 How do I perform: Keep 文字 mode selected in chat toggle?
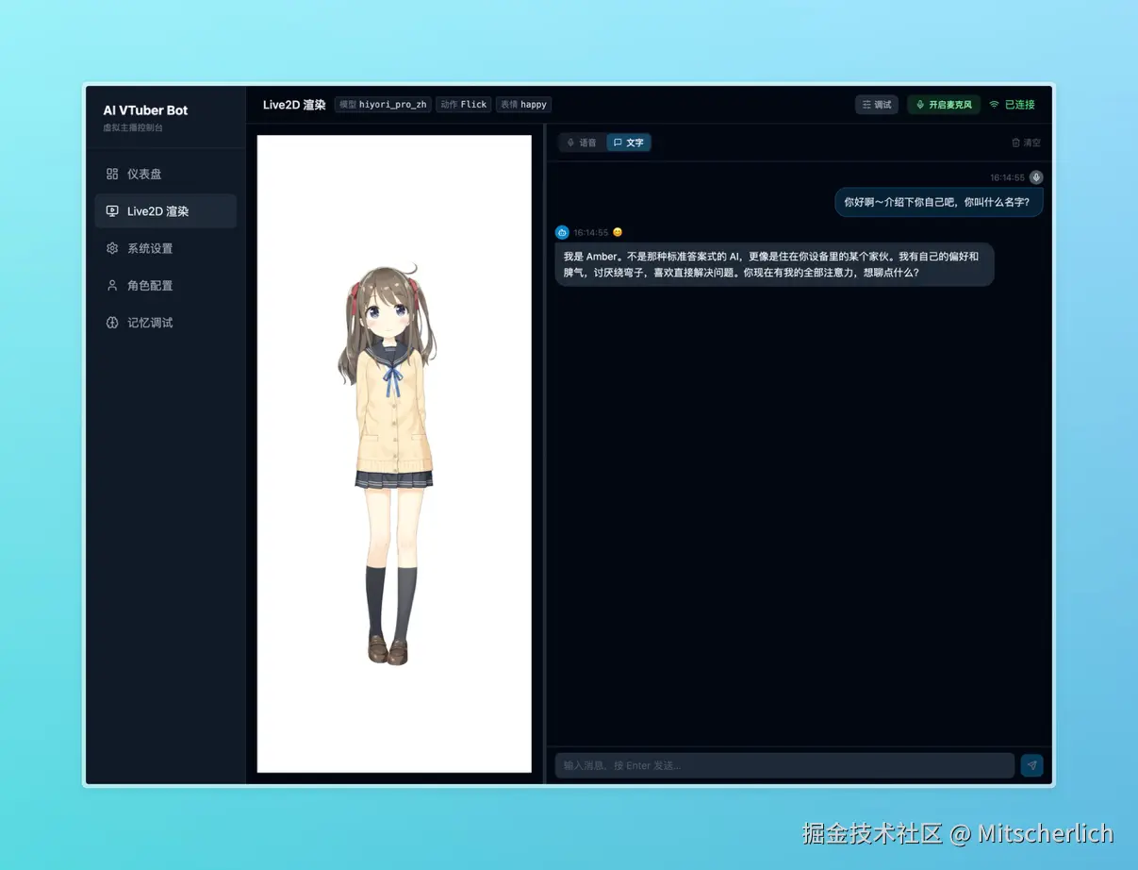(628, 142)
